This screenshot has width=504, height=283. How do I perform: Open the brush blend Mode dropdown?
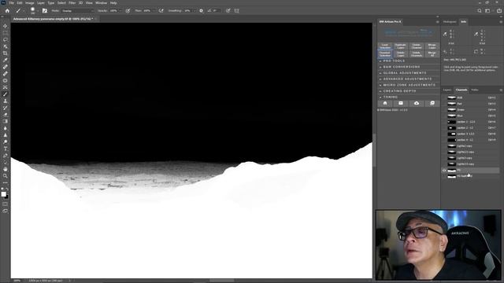[x=77, y=10]
